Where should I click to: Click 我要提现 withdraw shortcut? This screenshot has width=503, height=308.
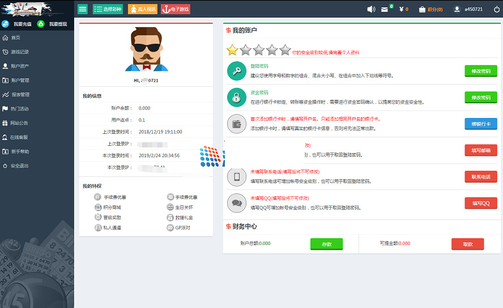[x=53, y=24]
